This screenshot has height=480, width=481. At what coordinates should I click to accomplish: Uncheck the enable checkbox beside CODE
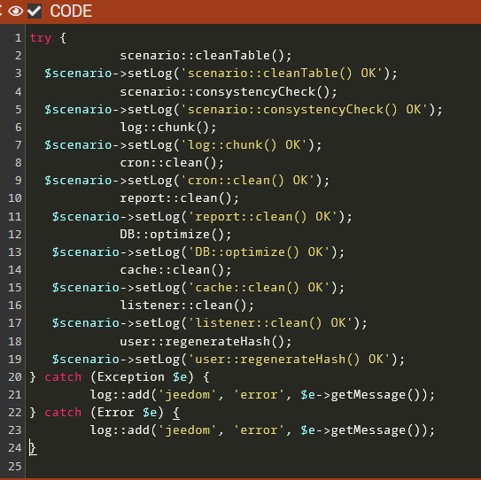pyautogui.click(x=35, y=12)
